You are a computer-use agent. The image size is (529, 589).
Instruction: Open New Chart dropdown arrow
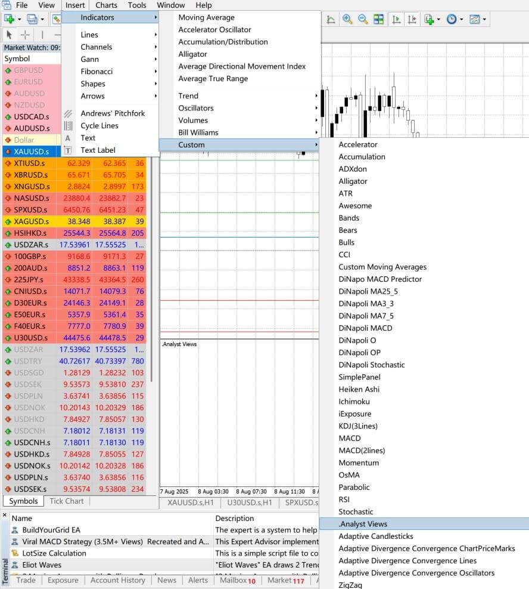point(19,19)
